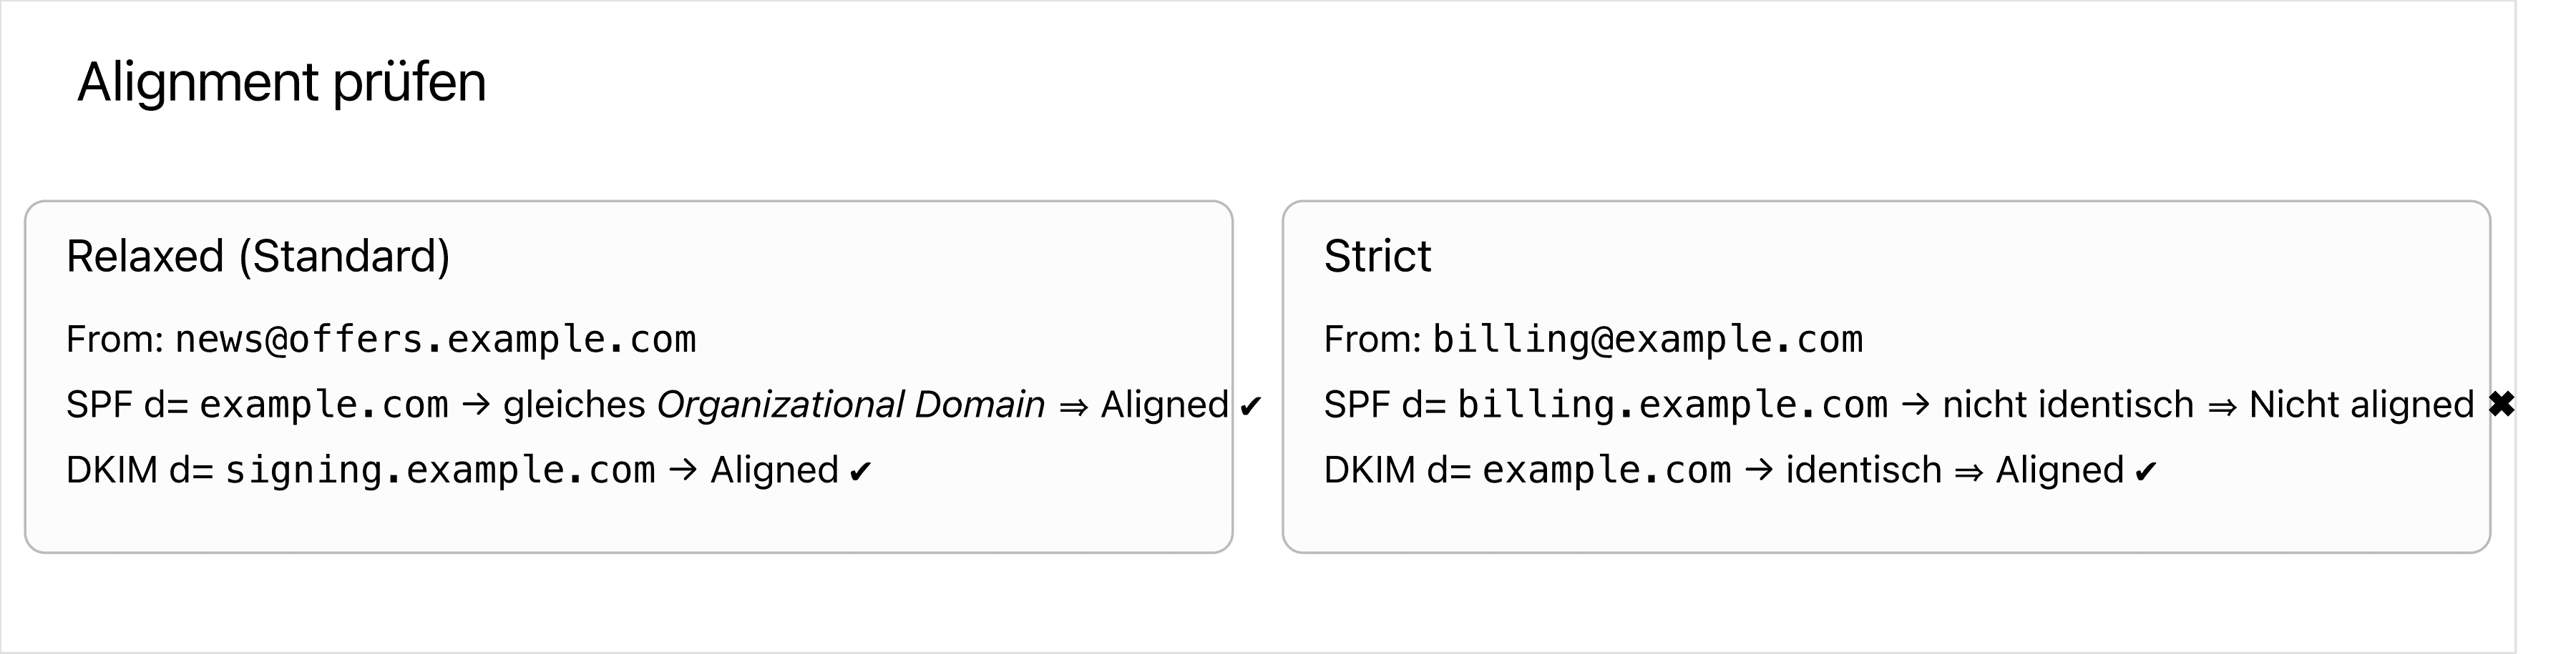Click signing.example.com DKIM domain

[x=440, y=470]
